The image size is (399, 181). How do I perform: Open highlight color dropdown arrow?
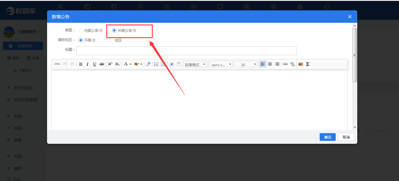point(141,64)
